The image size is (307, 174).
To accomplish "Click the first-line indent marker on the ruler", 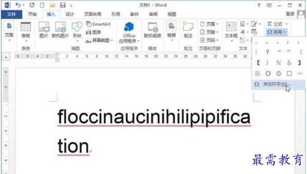I will click(x=57, y=54).
